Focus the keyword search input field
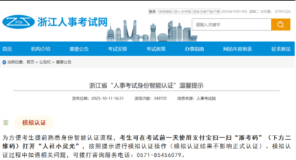The width and height of the screenshot is (296, 160). tap(231, 25)
